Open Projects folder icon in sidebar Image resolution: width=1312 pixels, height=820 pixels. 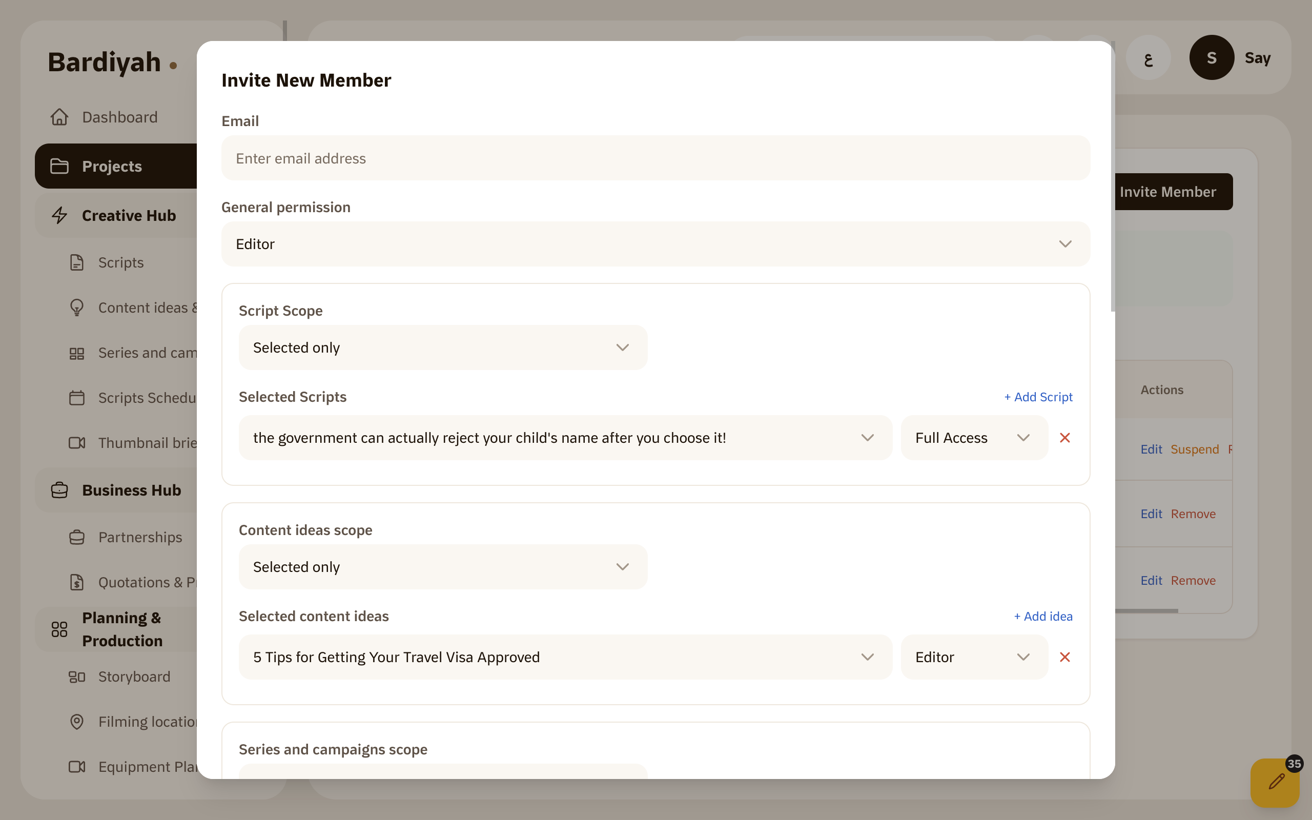point(59,166)
